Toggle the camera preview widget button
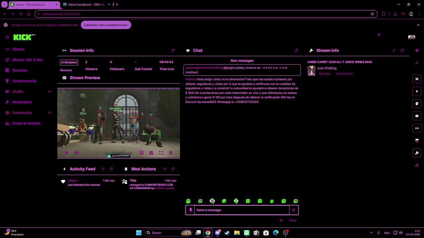 click(x=417, y=140)
